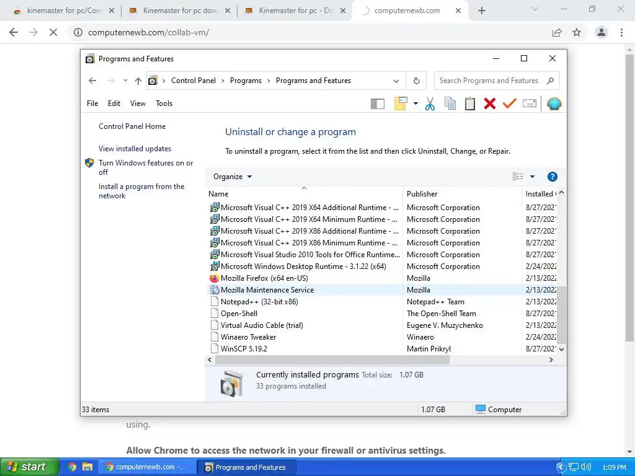Click the orange checkmark Properties icon

pos(510,104)
